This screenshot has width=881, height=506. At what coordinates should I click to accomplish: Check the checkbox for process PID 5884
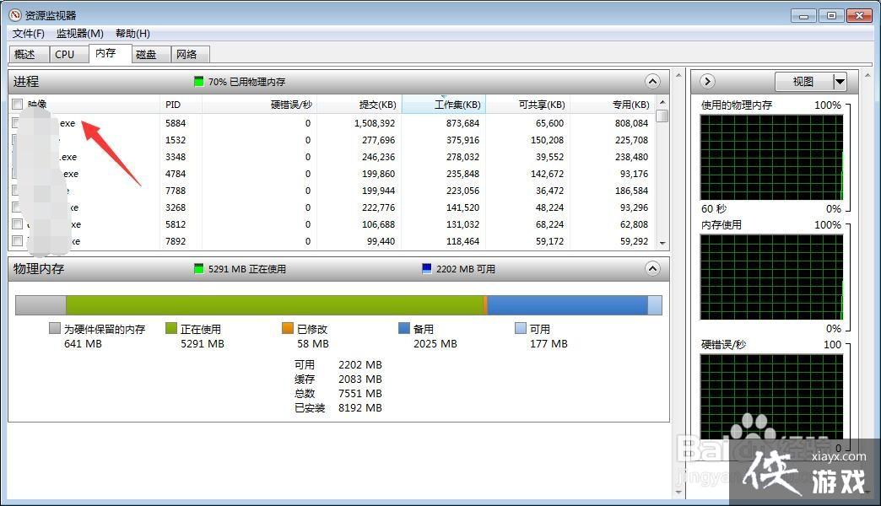(17, 122)
